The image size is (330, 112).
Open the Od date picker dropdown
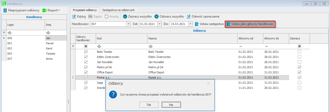pyautogui.click(x=159, y=24)
